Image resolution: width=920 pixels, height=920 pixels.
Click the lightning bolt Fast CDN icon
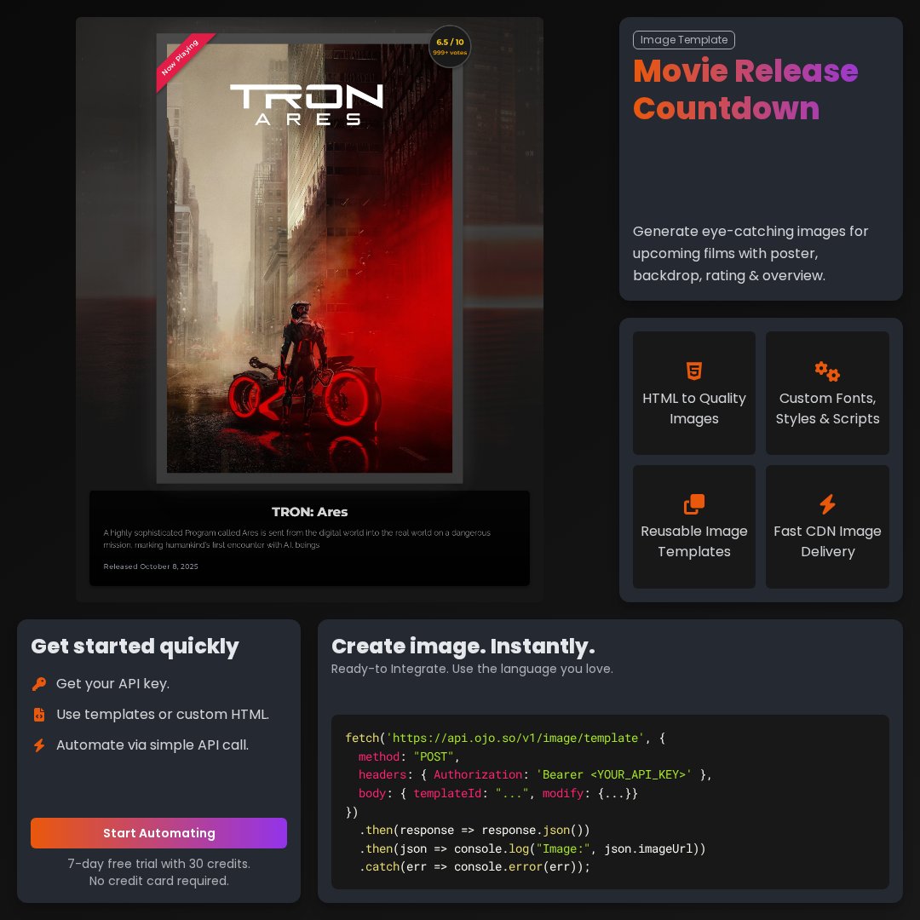(x=827, y=504)
